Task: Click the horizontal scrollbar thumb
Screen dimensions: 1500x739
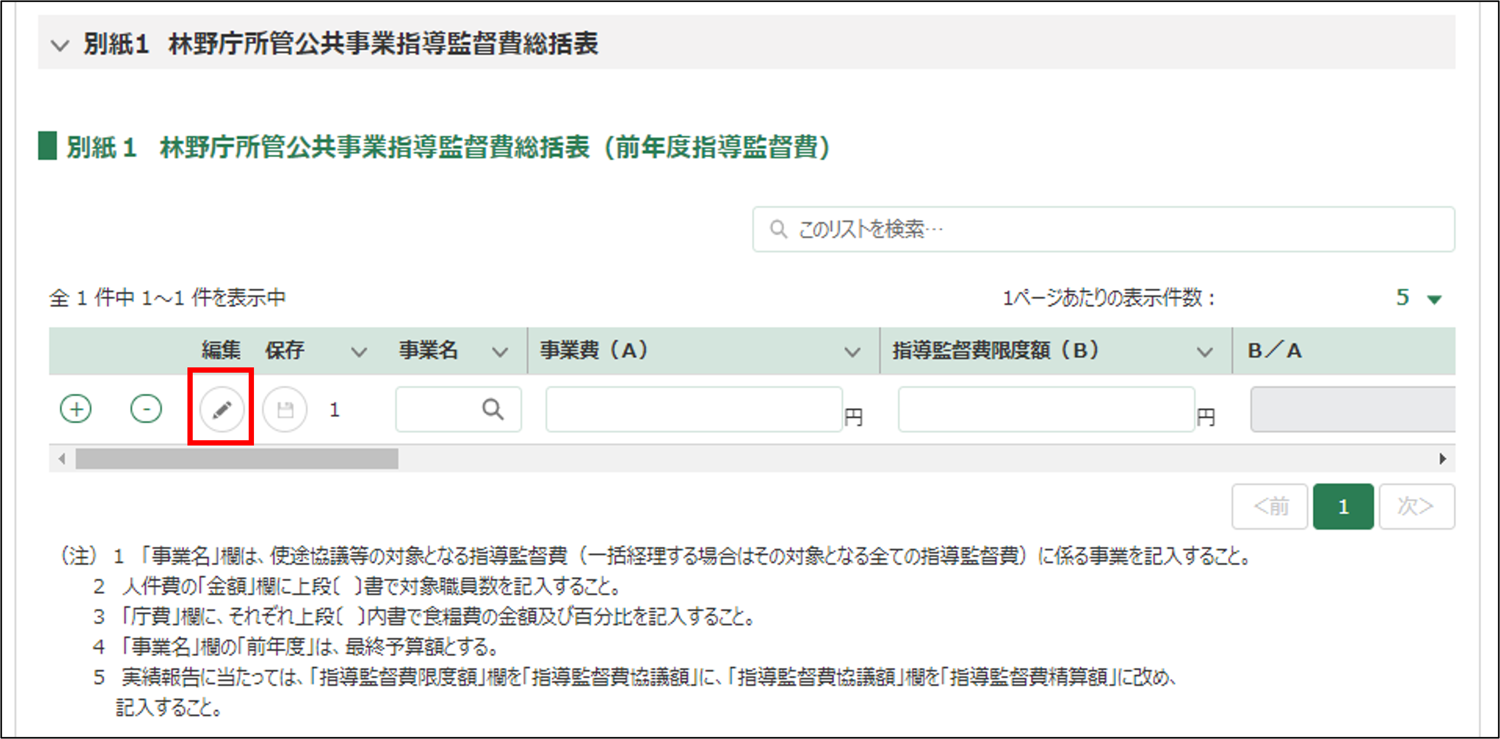Action: point(237,459)
